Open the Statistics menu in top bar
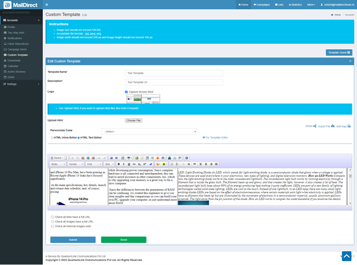The image size is (357, 265). (x=295, y=5)
